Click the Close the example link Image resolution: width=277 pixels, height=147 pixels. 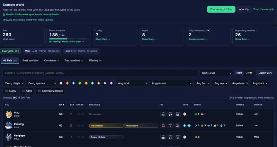click(263, 9)
